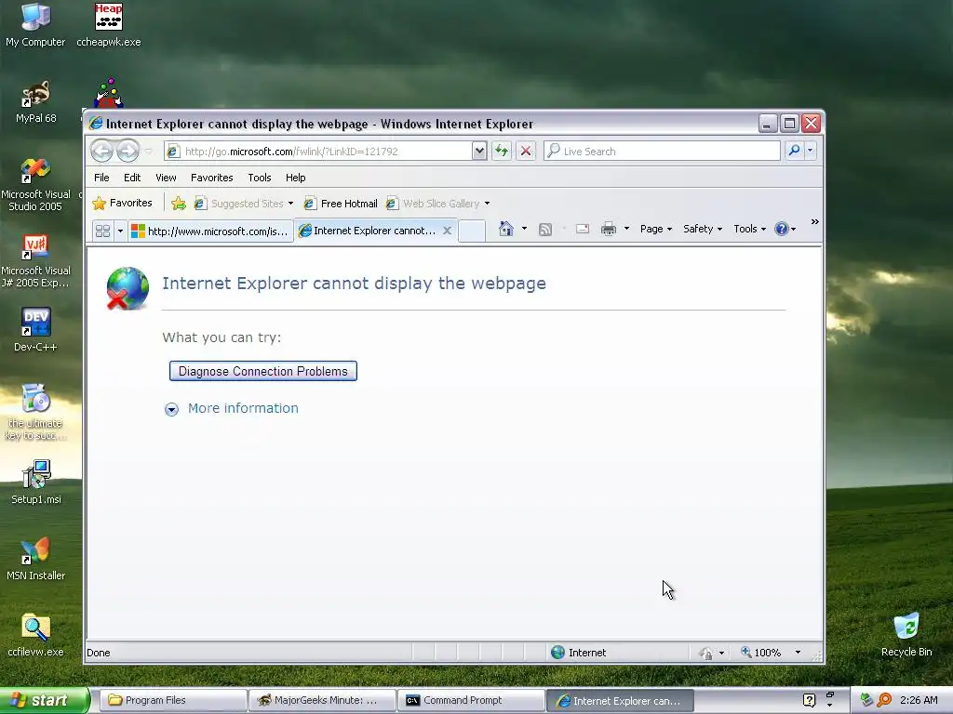Click the Back navigation arrow button
This screenshot has height=714, width=953.
102,151
